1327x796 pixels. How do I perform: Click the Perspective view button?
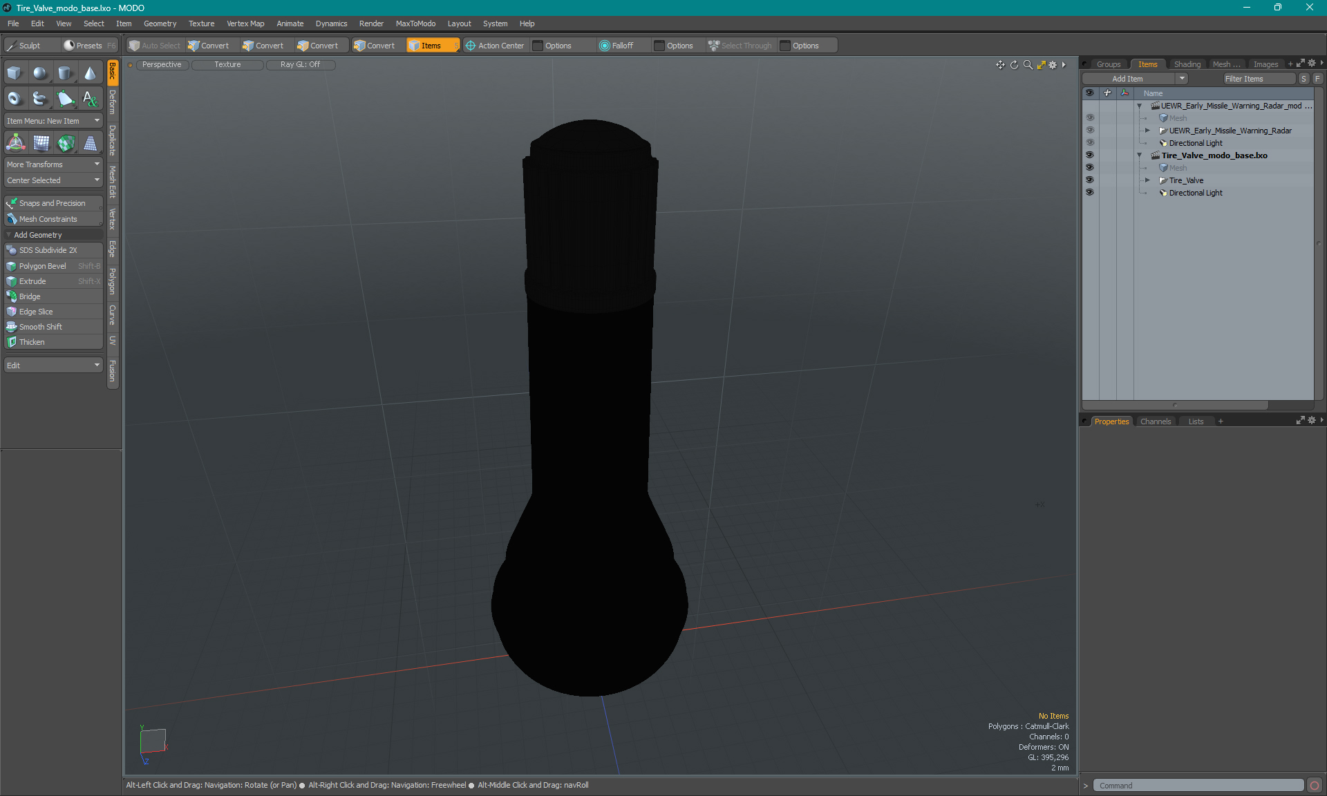(162, 65)
